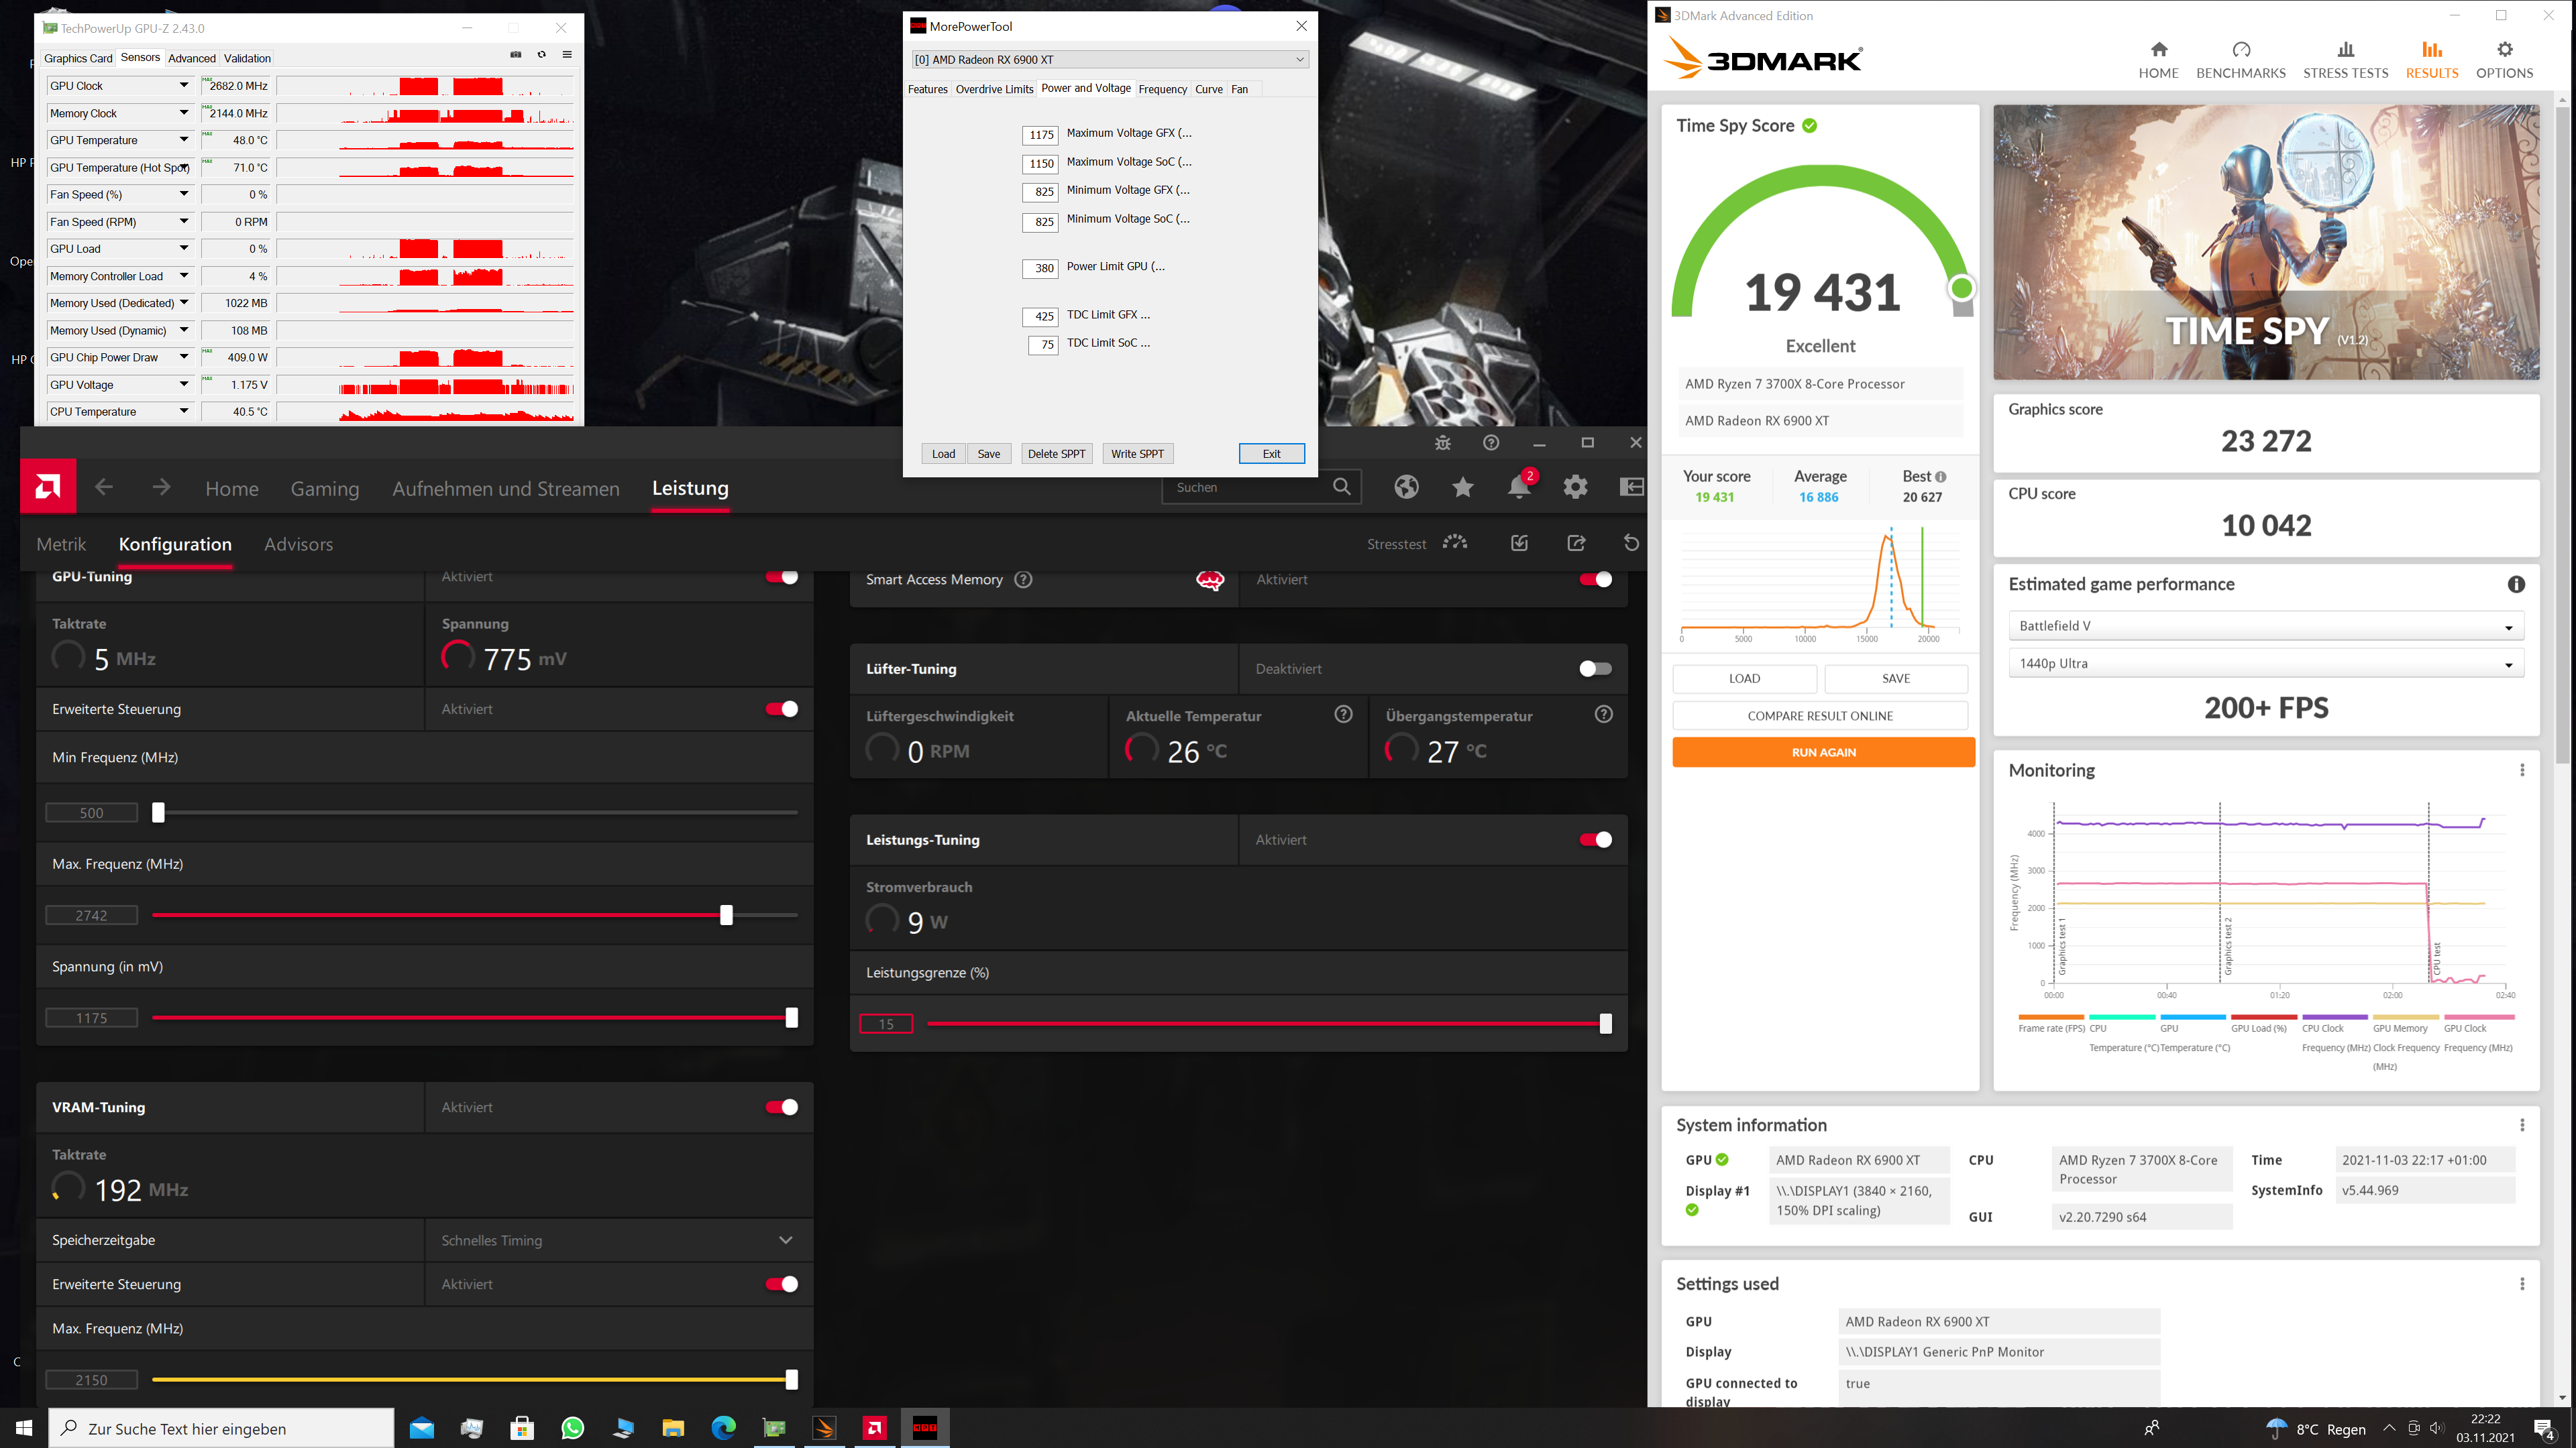Viewport: 2576px width, 1448px height.
Task: Open AMD Software notifications bell
Action: pyautogui.click(x=1518, y=487)
